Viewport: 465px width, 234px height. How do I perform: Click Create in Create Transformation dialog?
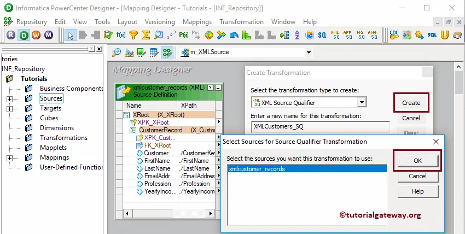tap(411, 103)
